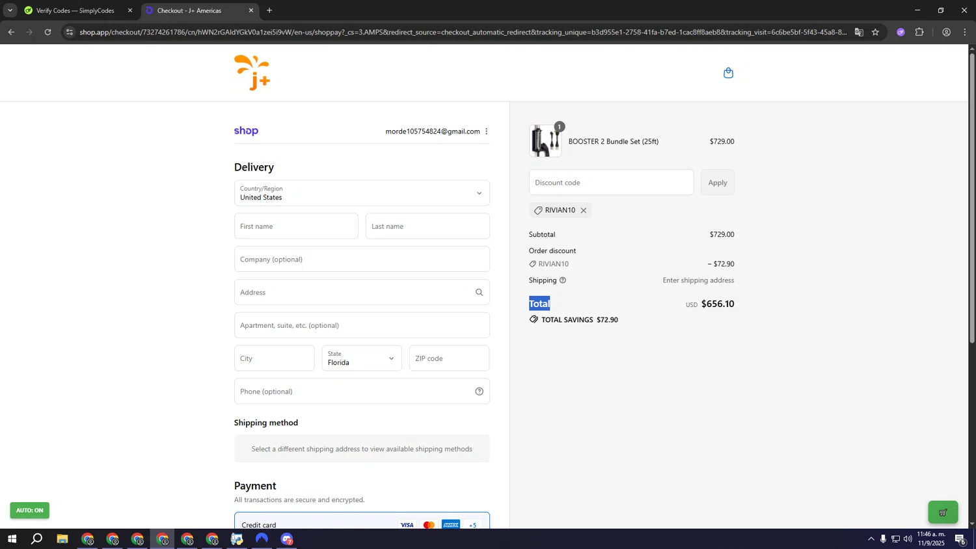This screenshot has width=976, height=549.
Task: Click the J+ store logo
Action: click(x=252, y=72)
